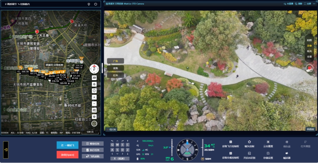318x163 pixels.
Task: Click 执行任务 execute mission button
Action: point(93,150)
